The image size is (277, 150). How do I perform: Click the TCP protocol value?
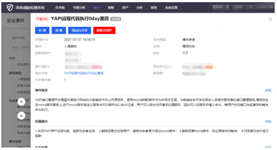coord(185,53)
